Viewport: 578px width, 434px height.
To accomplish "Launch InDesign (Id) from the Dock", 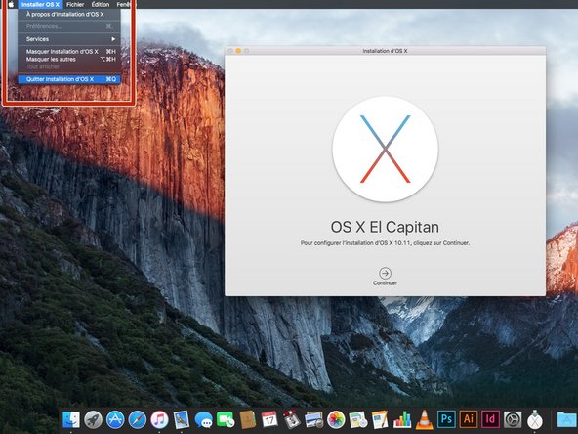I will coord(490,419).
